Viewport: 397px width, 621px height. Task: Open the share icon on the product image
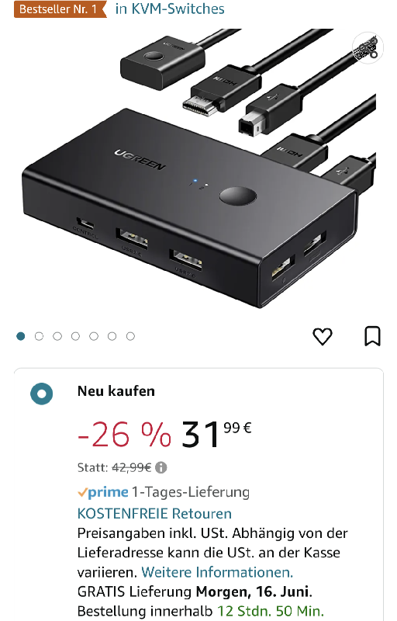tap(368, 48)
